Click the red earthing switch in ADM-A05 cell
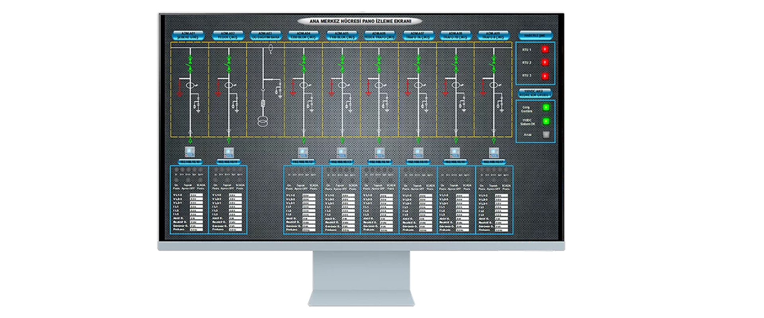 point(331,88)
